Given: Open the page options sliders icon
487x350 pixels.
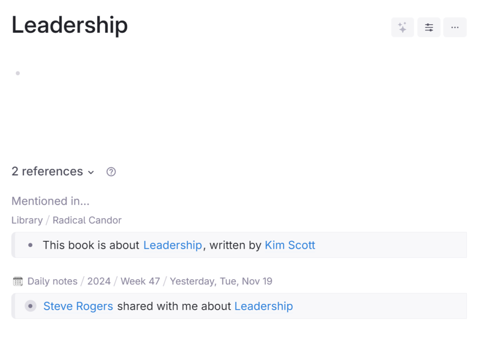Looking at the screenshot, I should coord(429,28).
